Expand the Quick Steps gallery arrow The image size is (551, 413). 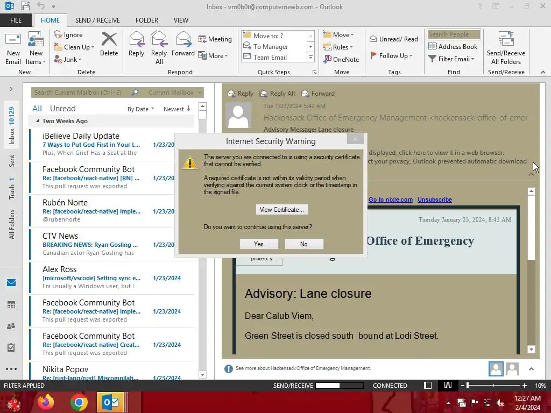(x=310, y=57)
